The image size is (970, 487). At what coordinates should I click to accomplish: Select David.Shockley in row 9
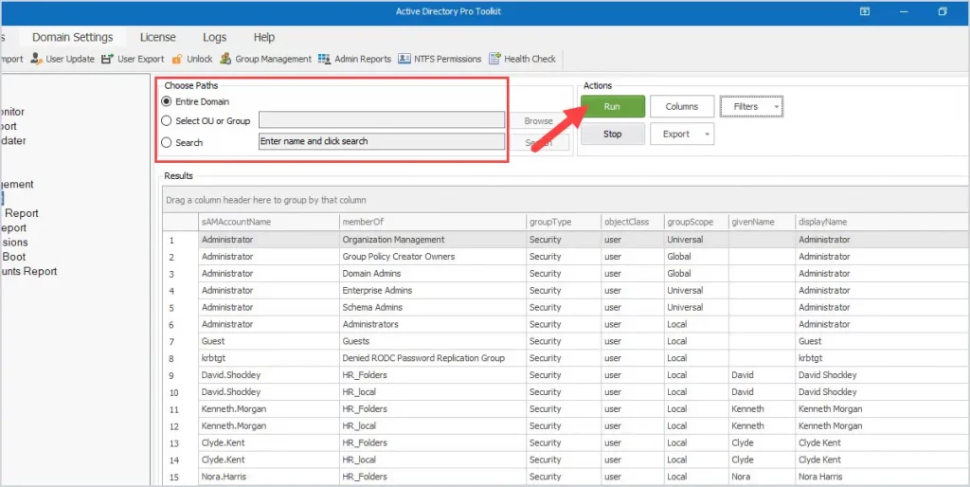[x=268, y=375]
